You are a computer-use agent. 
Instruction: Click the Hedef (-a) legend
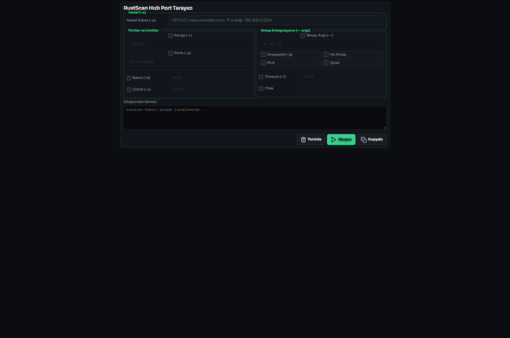(x=137, y=12)
